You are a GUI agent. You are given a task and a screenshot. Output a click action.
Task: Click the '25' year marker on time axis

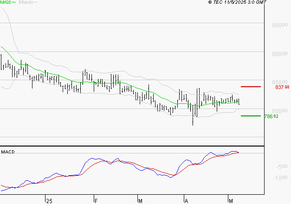(x=49, y=200)
